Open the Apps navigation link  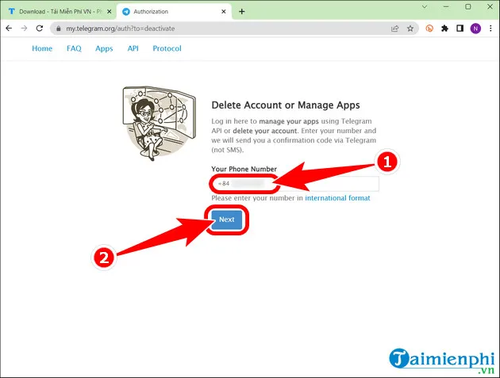(x=104, y=48)
